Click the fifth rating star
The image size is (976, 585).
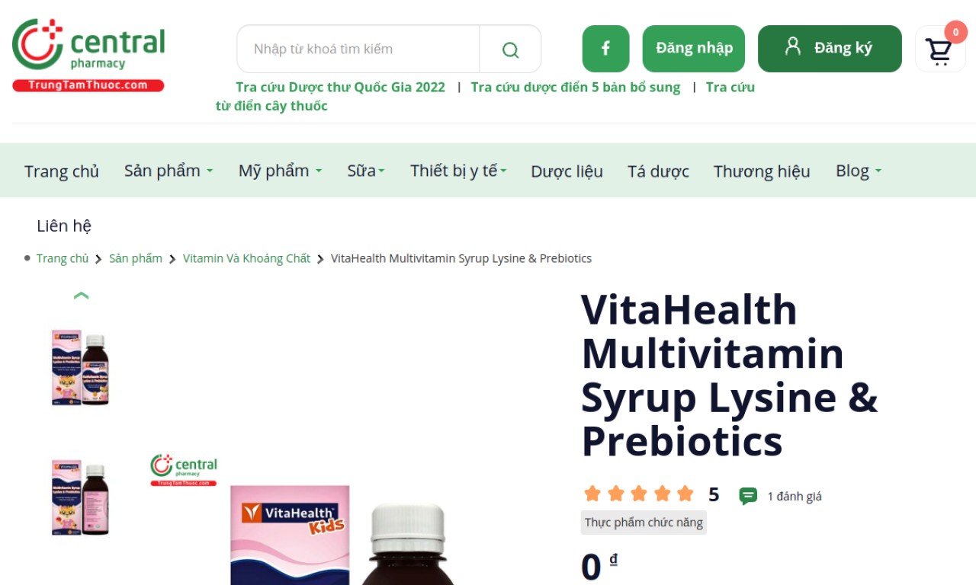click(685, 494)
